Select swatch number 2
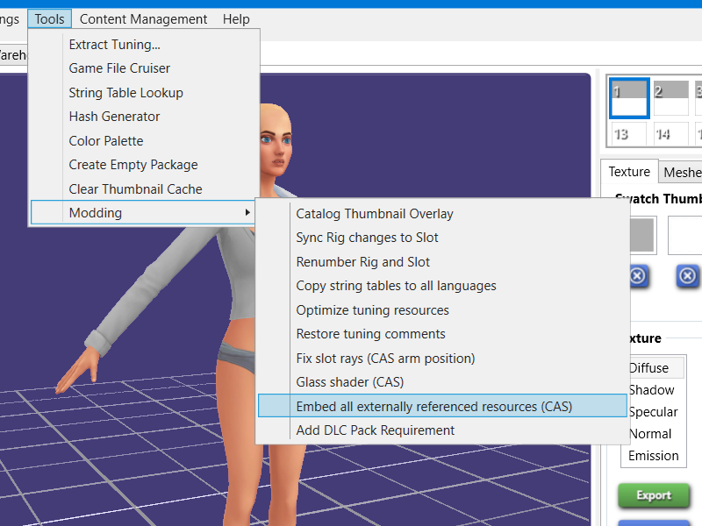 pyautogui.click(x=670, y=98)
